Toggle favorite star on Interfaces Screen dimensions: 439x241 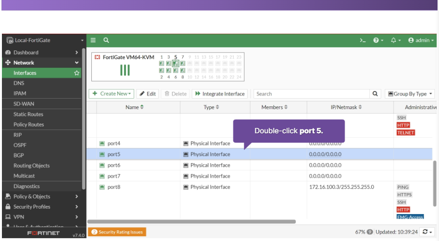(77, 73)
